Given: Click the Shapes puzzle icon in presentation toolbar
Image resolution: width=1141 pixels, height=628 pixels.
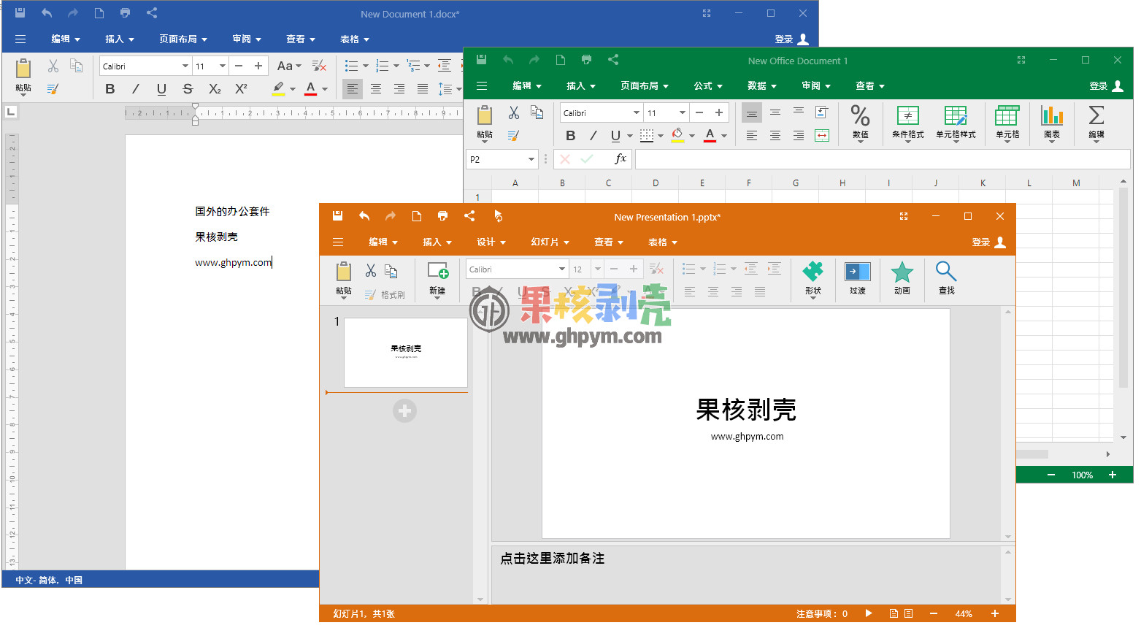Looking at the screenshot, I should pos(812,272).
